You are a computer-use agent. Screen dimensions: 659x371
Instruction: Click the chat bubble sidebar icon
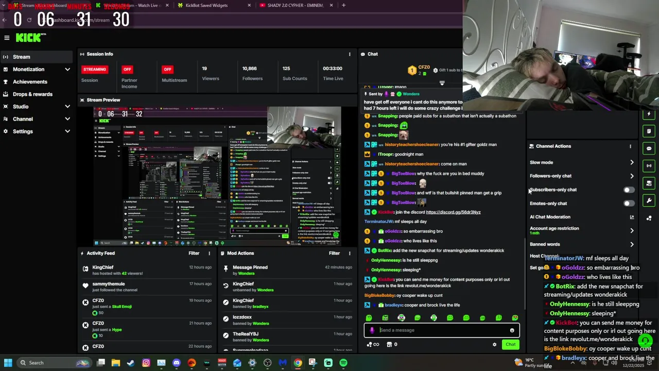(649, 149)
